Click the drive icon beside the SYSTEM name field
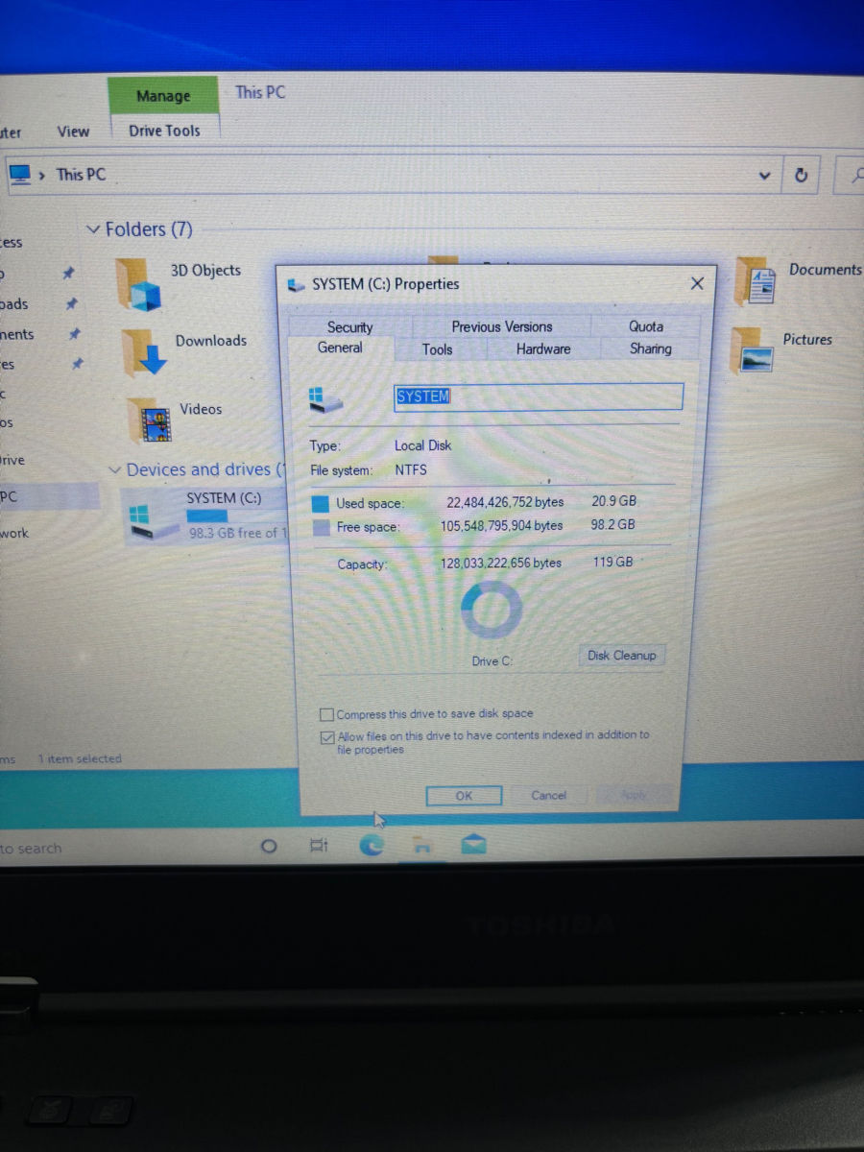The image size is (864, 1152). pyautogui.click(x=326, y=399)
